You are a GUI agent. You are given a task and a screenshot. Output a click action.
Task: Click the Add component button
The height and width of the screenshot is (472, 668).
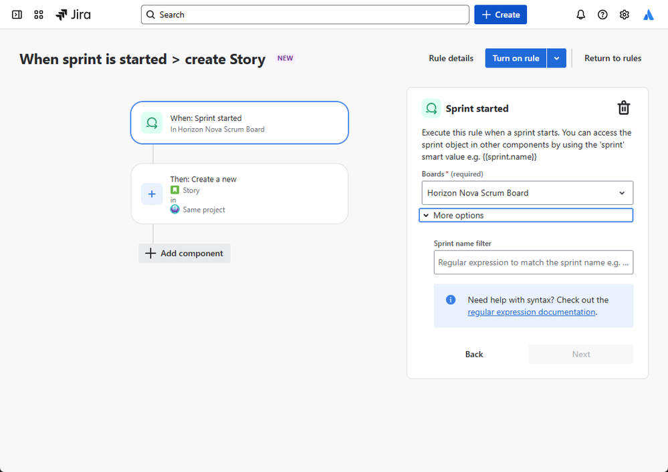[x=185, y=253]
